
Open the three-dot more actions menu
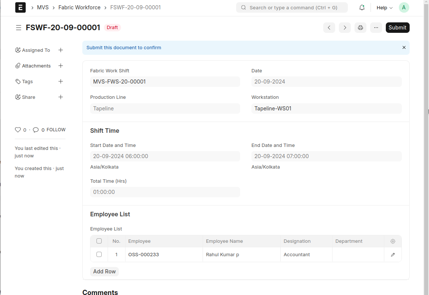click(x=376, y=28)
